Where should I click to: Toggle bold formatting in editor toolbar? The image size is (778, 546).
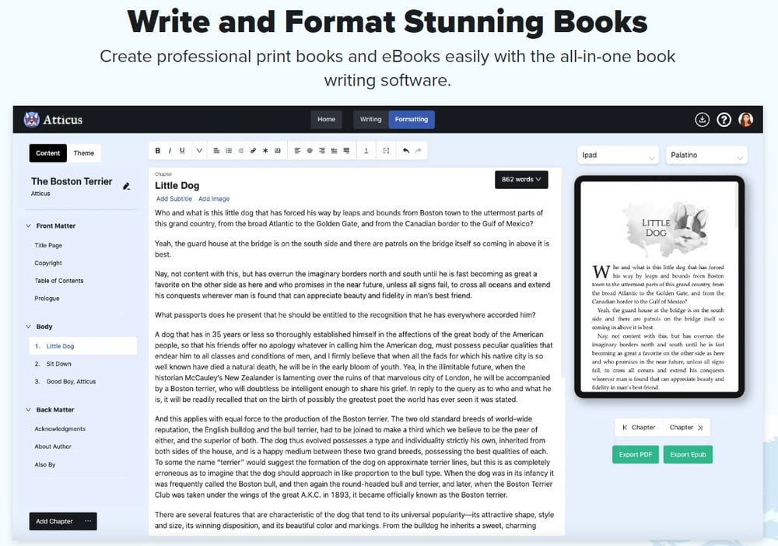click(x=157, y=151)
